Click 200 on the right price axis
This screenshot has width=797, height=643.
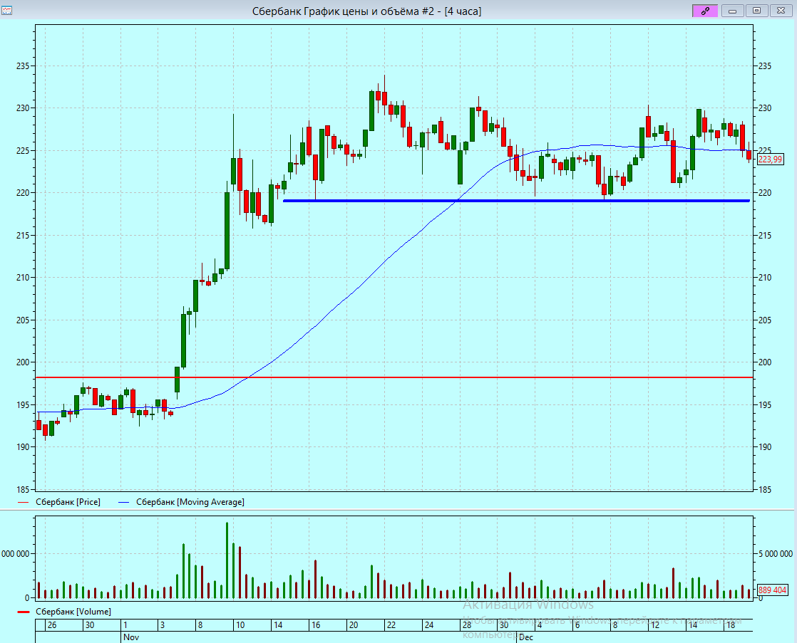pyautogui.click(x=764, y=362)
